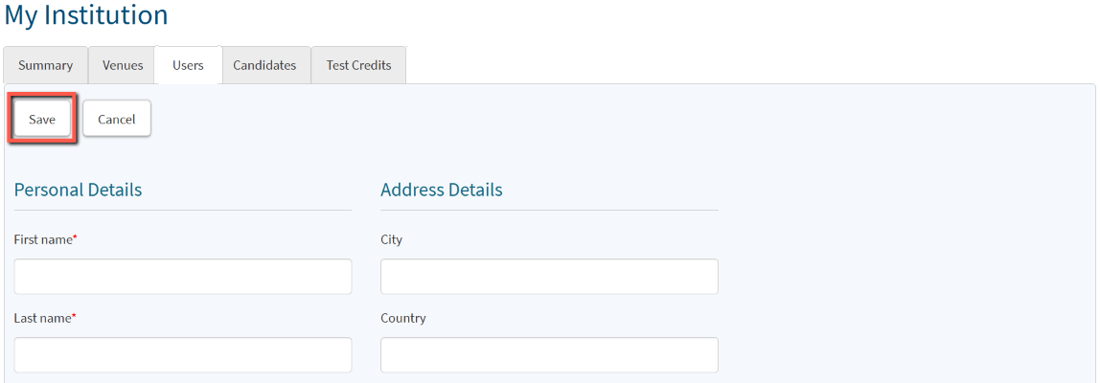The image size is (1100, 383).
Task: Click the Address Details heading
Action: 441,190
